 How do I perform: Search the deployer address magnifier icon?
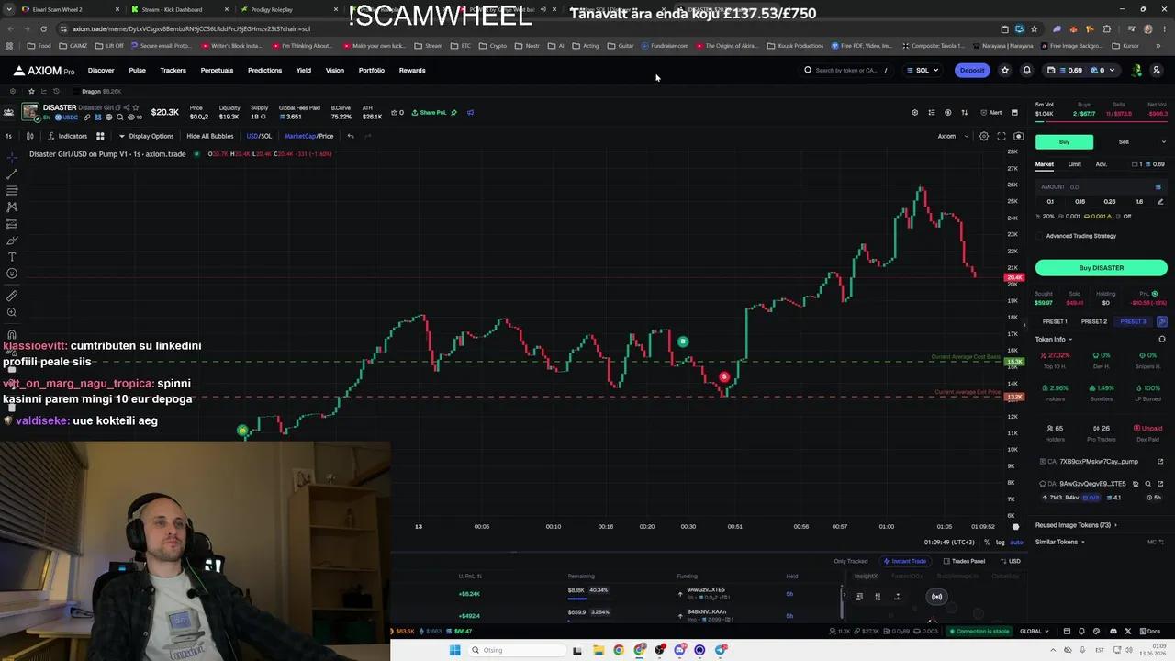click(1147, 483)
